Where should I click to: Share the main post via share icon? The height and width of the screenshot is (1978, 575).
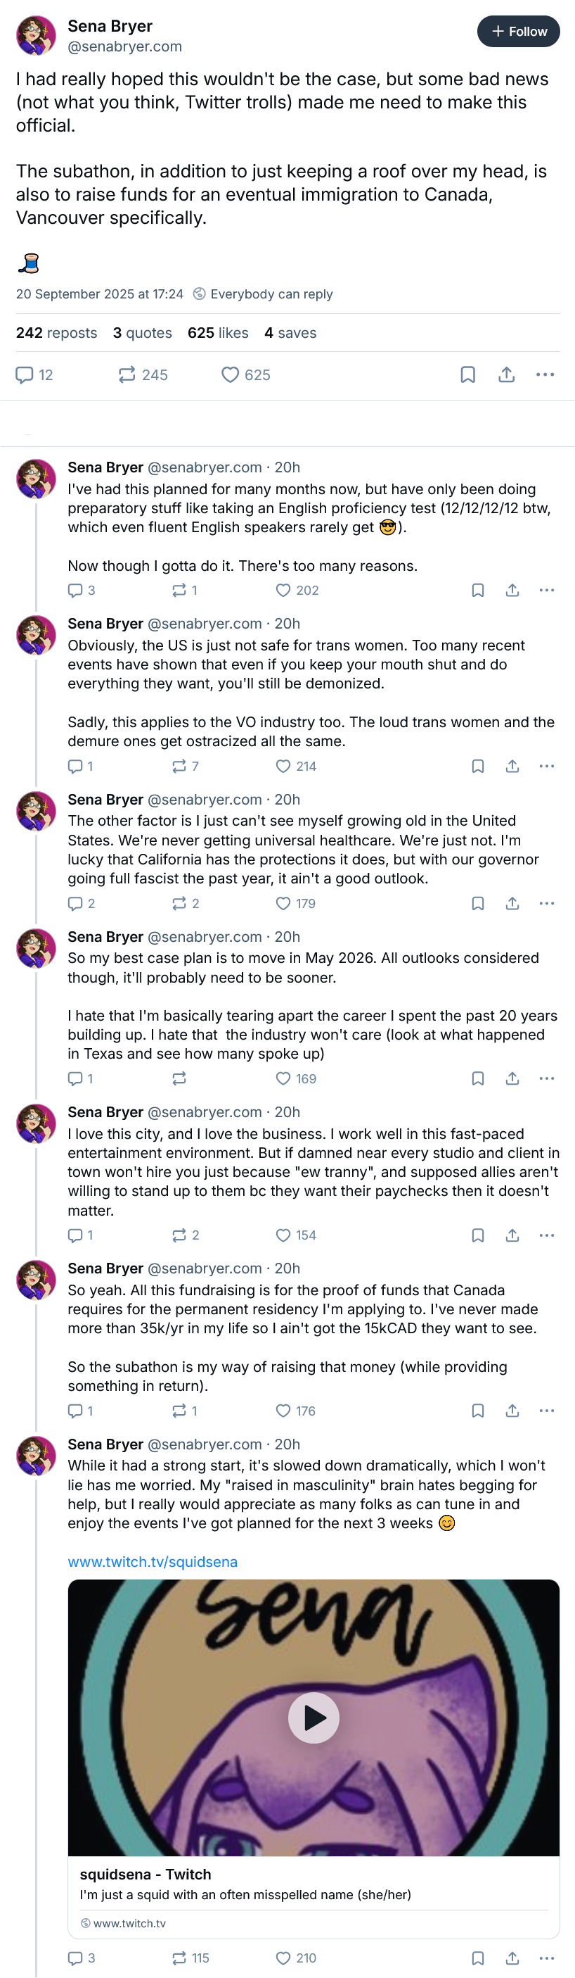(x=506, y=374)
